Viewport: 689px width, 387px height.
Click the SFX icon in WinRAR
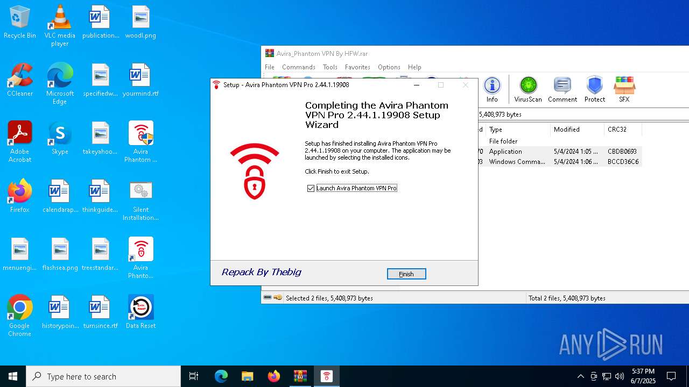click(x=624, y=89)
